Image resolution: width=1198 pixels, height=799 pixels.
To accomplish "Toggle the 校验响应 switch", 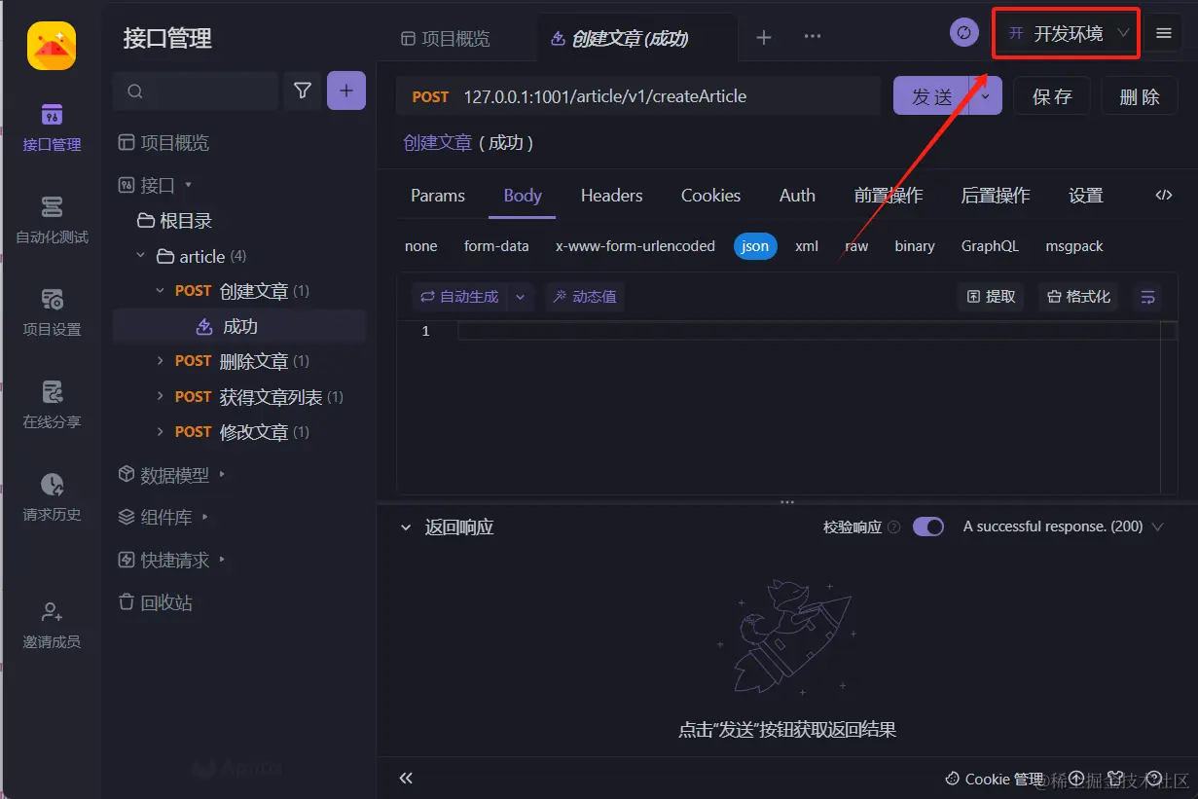I will [x=928, y=527].
